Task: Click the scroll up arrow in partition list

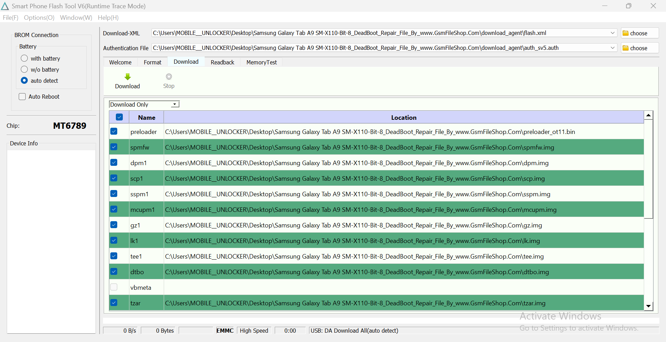Action: 648,115
